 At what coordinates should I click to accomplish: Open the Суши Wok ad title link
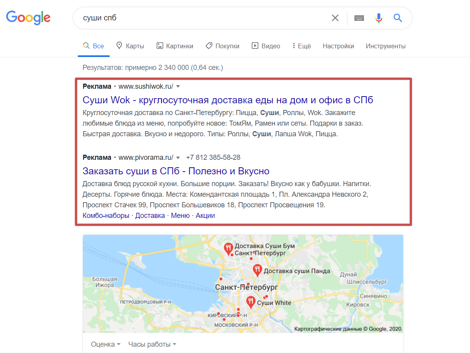[228, 100]
